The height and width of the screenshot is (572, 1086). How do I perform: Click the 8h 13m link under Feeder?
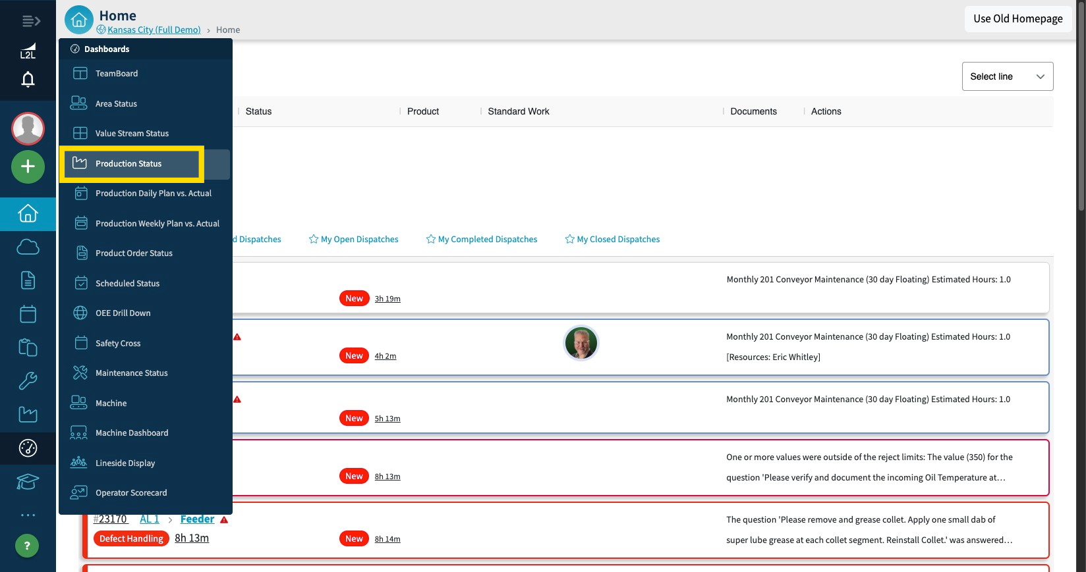[x=192, y=538]
